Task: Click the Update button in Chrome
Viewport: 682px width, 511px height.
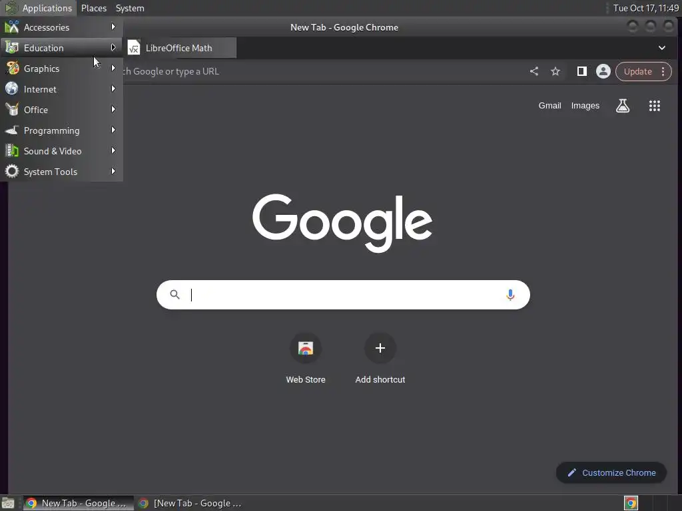Action: [x=637, y=71]
